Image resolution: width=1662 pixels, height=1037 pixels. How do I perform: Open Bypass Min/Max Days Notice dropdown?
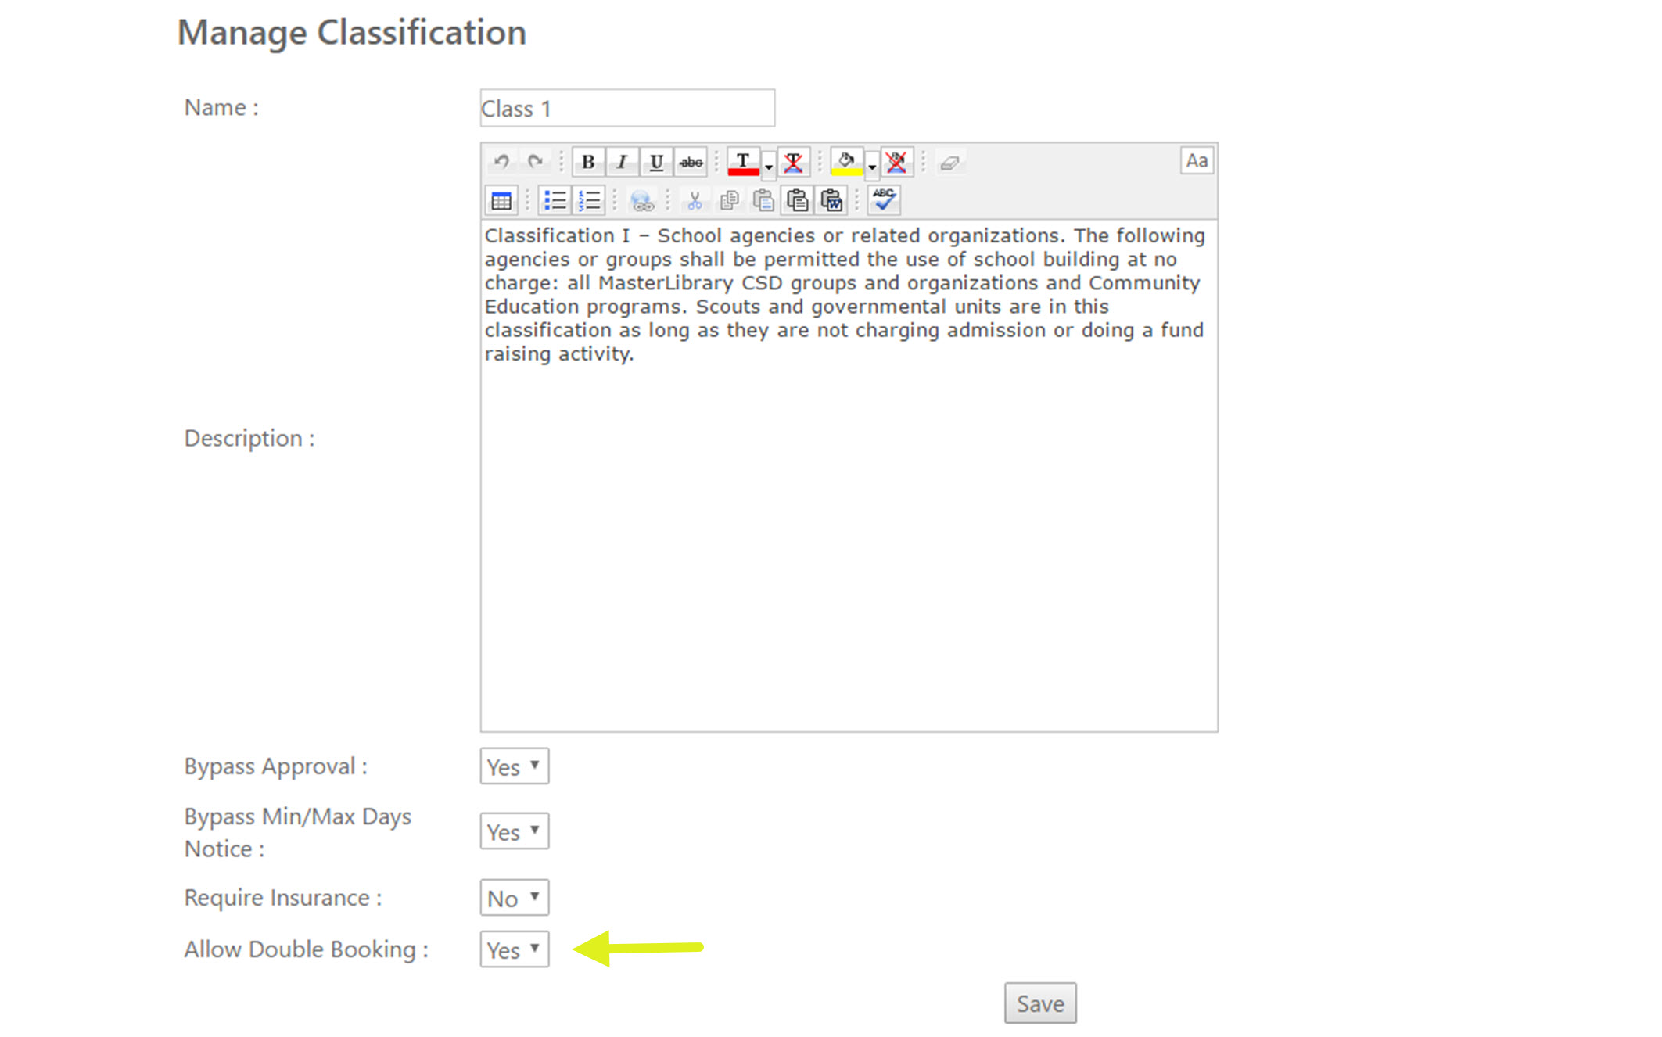coord(515,831)
